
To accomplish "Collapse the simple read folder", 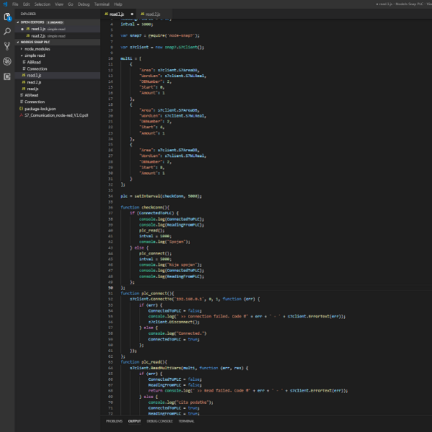I will pyautogui.click(x=35, y=55).
